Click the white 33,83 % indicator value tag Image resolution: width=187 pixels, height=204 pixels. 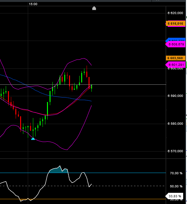175,196
